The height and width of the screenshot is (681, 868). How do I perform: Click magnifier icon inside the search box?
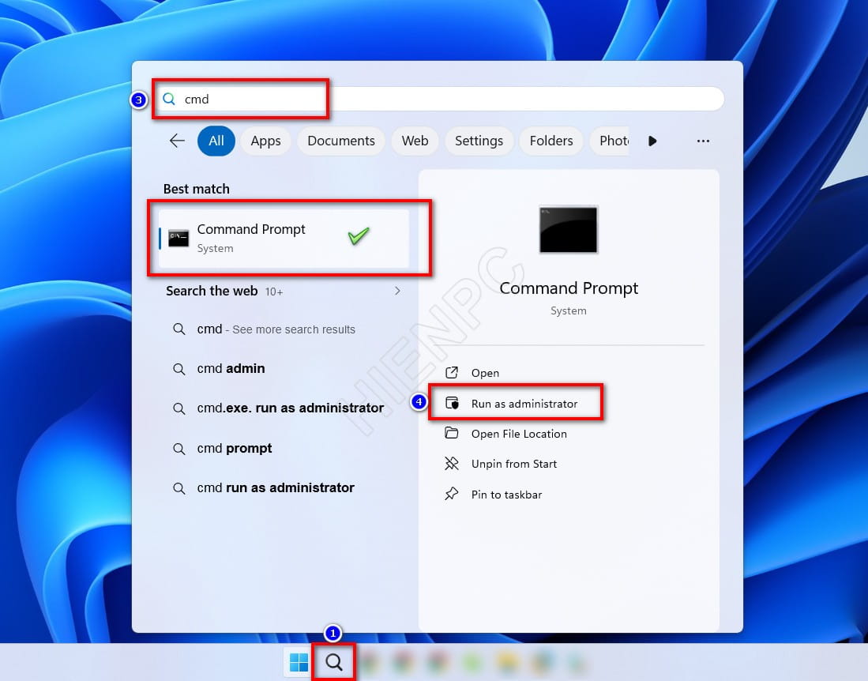point(169,99)
